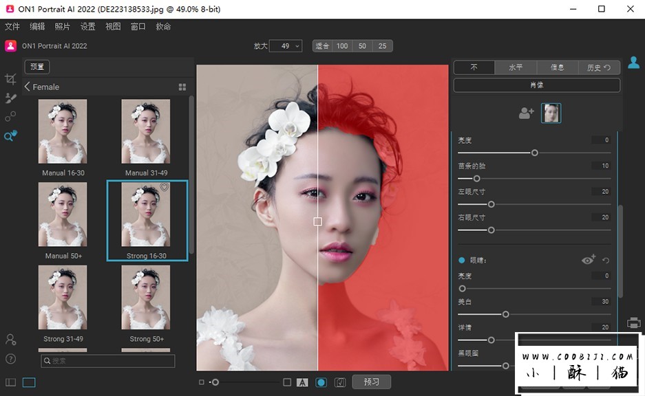Activate the Face zoom tool
The height and width of the screenshot is (396, 645).
tap(10, 135)
